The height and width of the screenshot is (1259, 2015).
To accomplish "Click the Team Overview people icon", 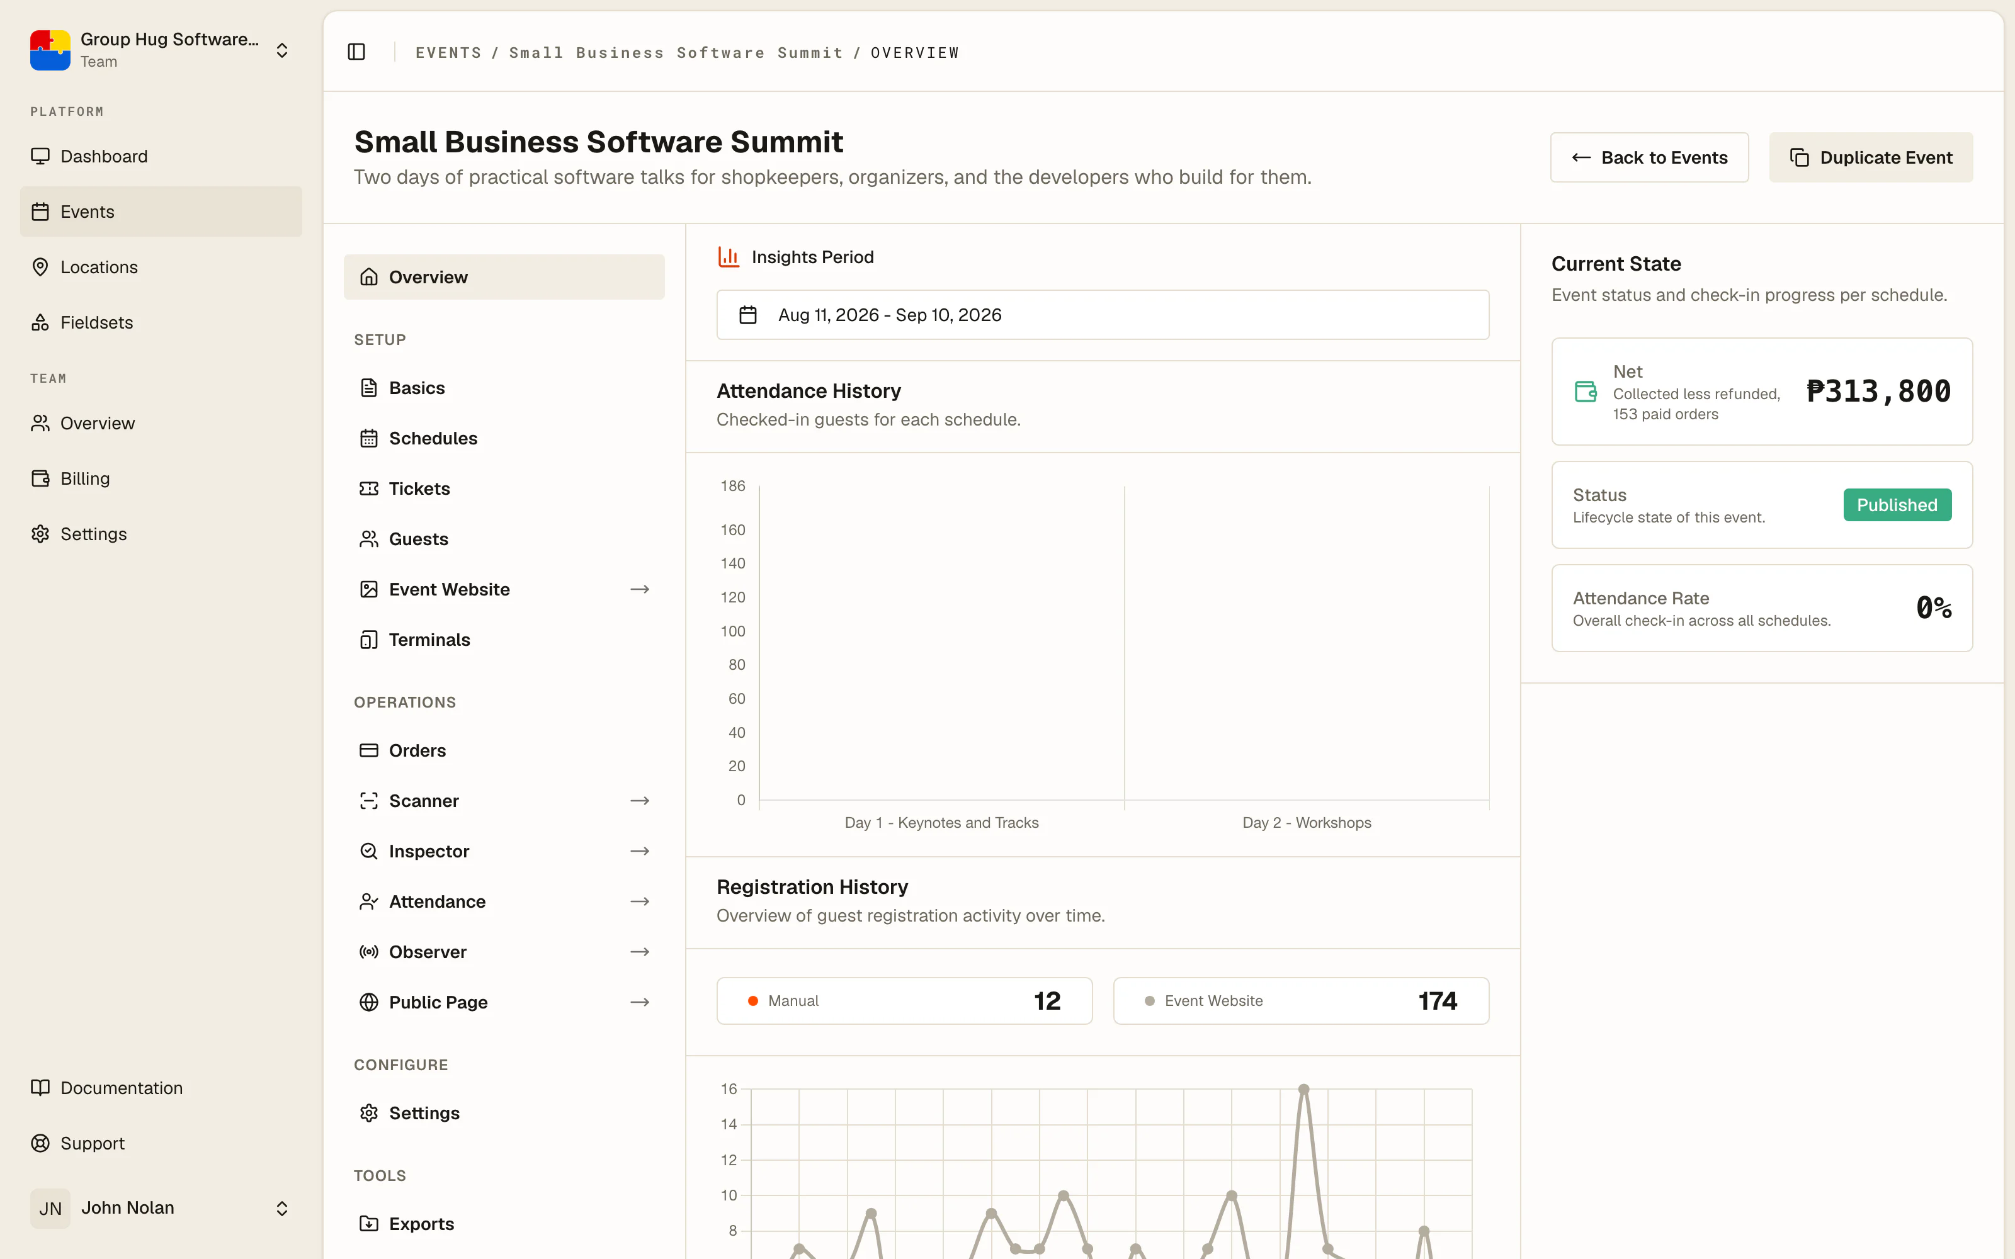I will (x=40, y=423).
